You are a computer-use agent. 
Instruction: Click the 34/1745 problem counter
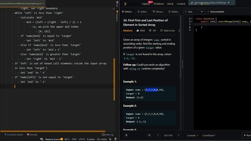click(168, 135)
